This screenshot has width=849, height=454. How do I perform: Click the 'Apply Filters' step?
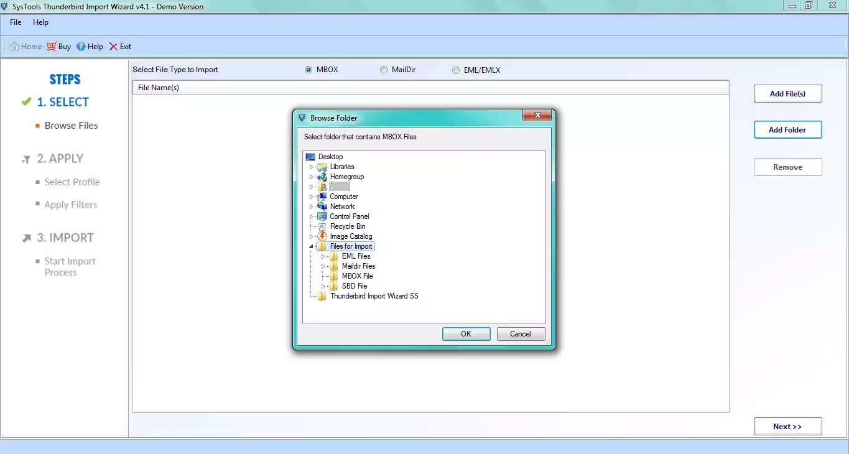coord(71,205)
